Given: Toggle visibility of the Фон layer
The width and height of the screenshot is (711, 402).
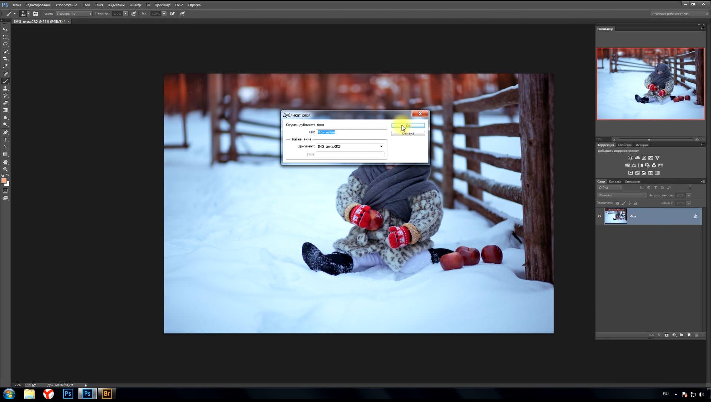Looking at the screenshot, I should 600,216.
